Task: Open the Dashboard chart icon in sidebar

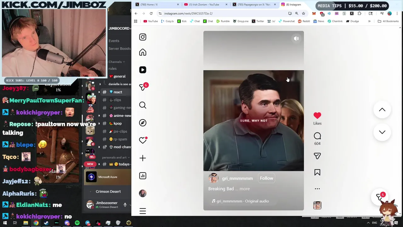Action: point(143,176)
